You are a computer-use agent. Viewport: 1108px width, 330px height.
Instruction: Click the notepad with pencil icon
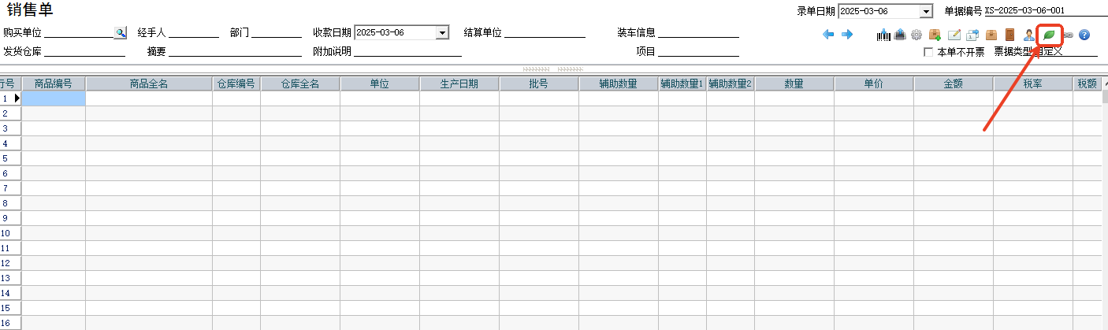(954, 35)
